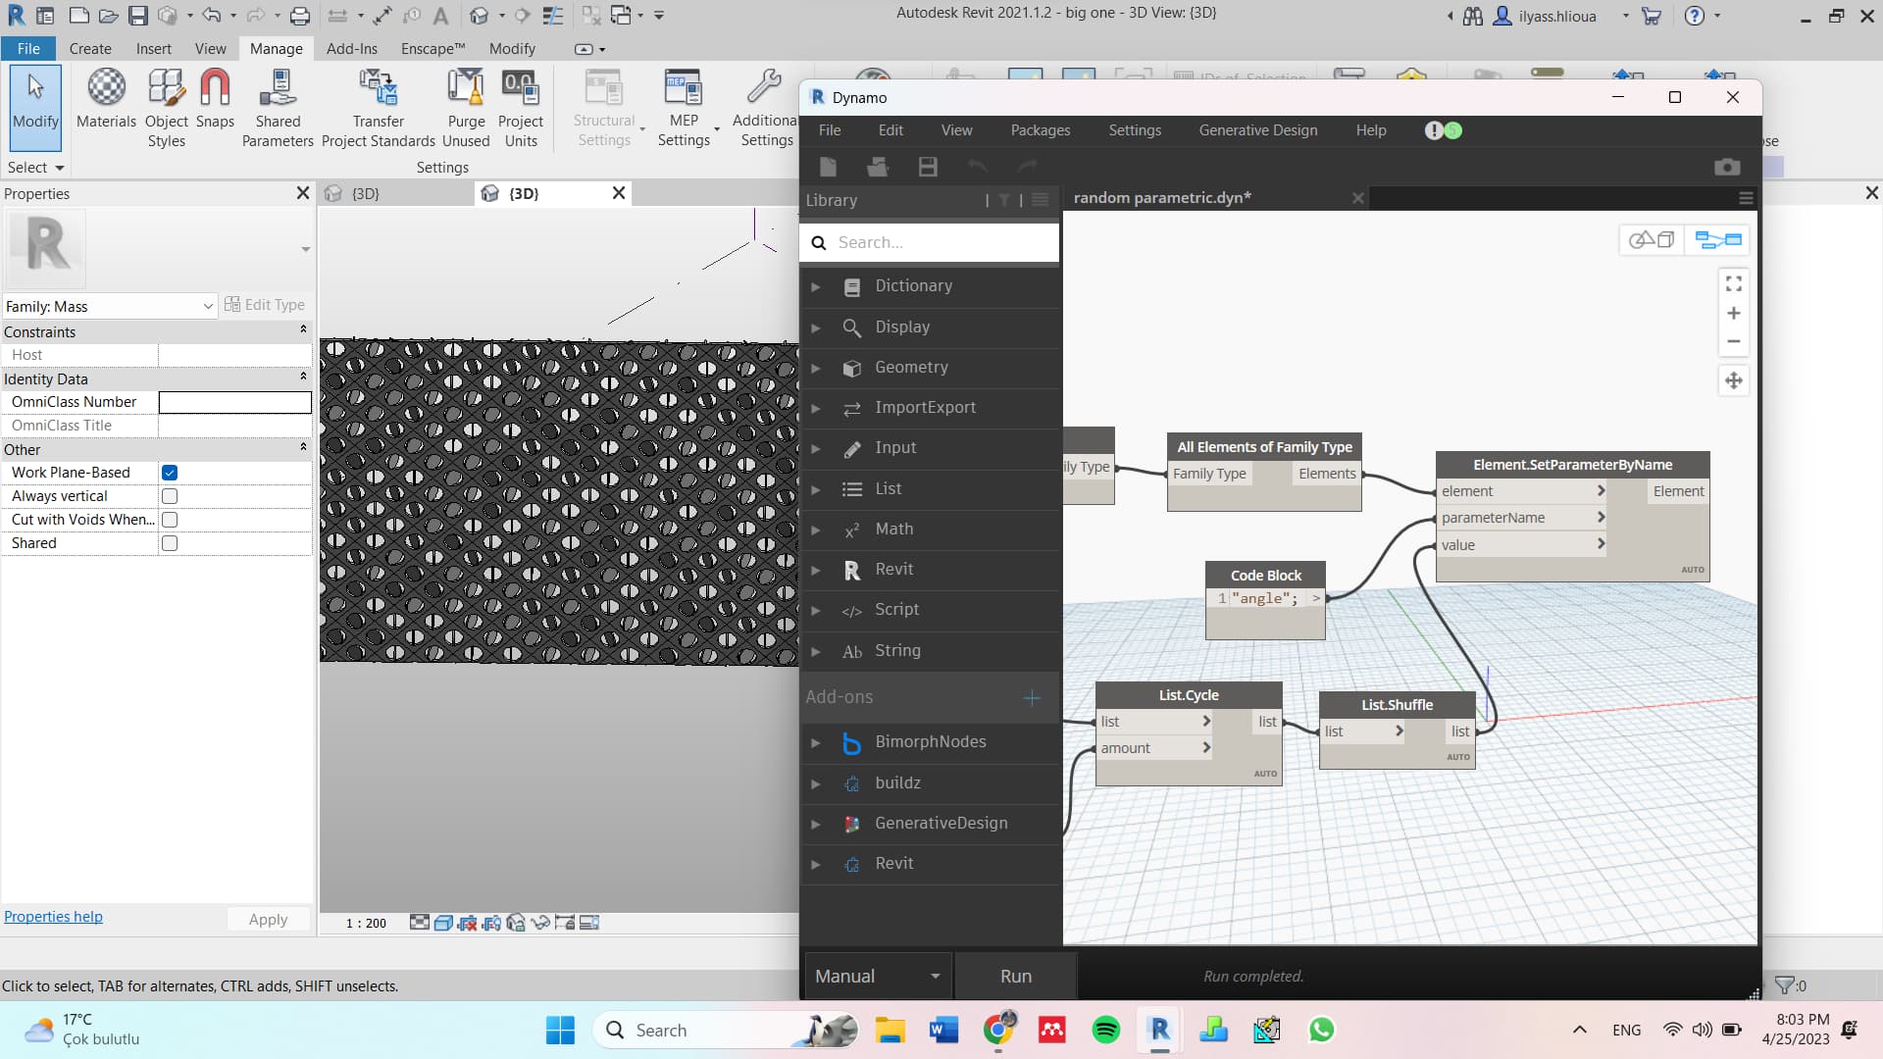Open Revit File tab
Screen dimensions: 1883x1059
point(28,49)
